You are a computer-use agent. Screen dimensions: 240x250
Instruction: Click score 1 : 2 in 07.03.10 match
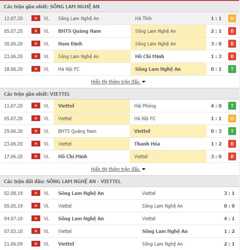tap(229, 231)
